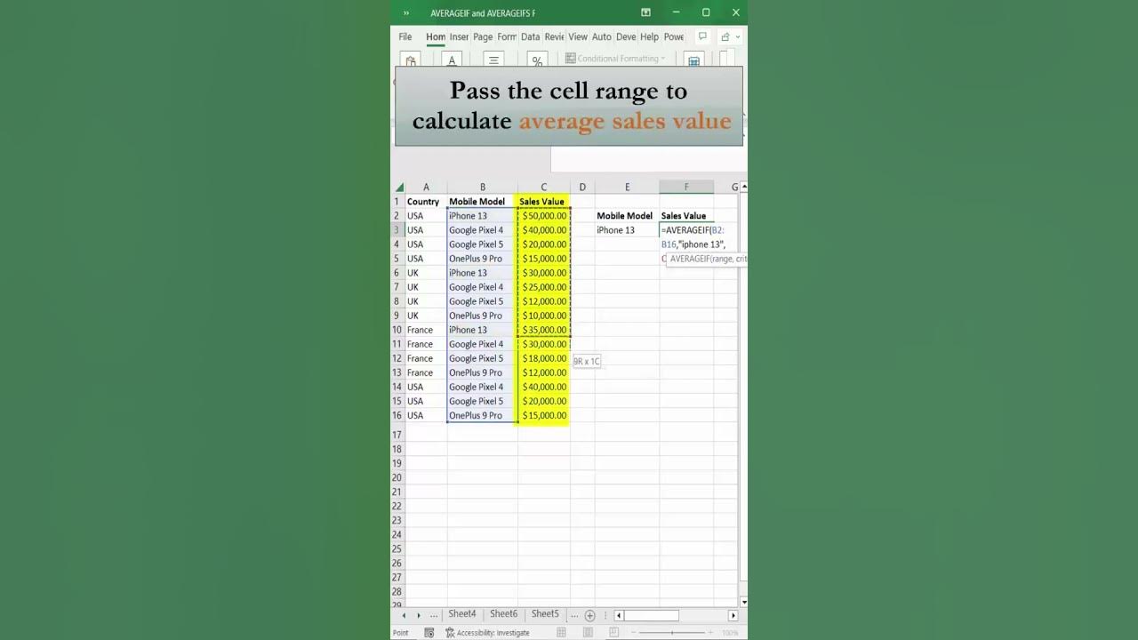Open the Font group icon in the ribbon
The image size is (1138, 640).
[452, 60]
